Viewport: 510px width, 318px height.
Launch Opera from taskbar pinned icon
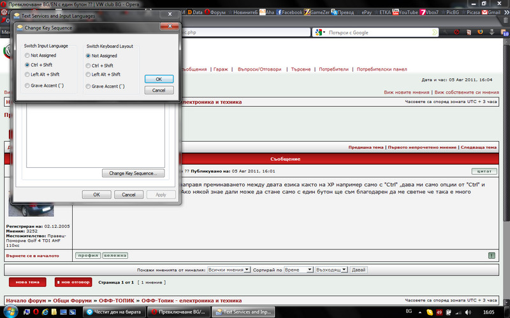coord(36,312)
